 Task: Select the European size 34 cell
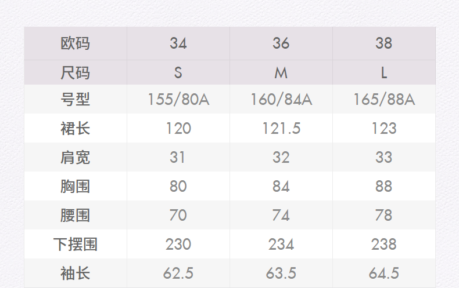[178, 43]
